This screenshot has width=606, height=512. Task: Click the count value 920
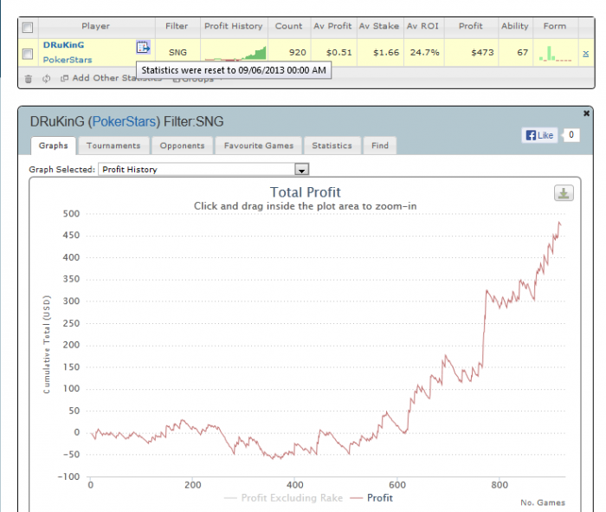[298, 53]
